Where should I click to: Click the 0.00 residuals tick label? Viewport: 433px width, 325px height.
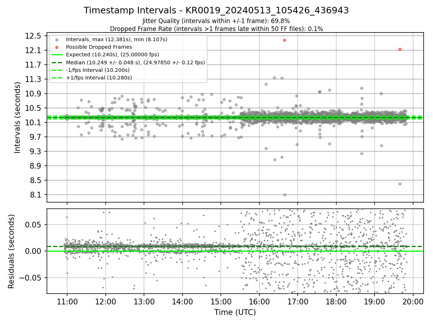click(34, 251)
